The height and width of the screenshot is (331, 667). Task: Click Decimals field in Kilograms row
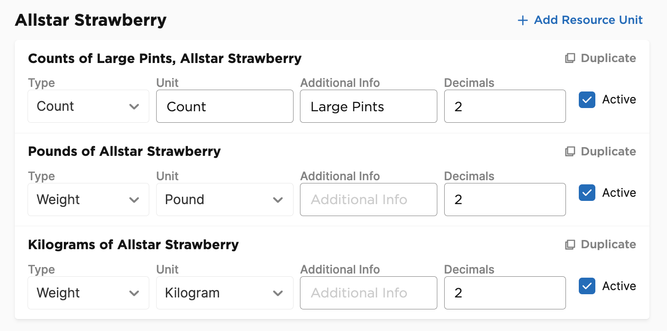pos(505,293)
